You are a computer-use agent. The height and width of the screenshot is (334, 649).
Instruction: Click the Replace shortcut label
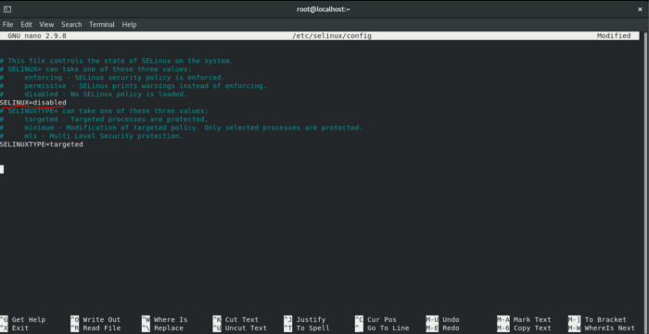[169, 328]
